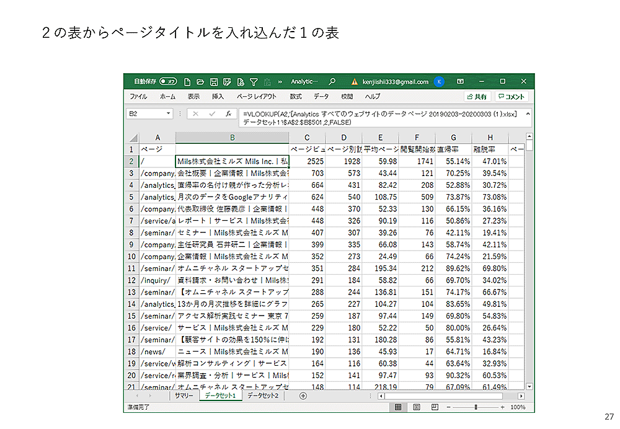
Task: Click the save floppy disk icon
Action: click(214, 82)
